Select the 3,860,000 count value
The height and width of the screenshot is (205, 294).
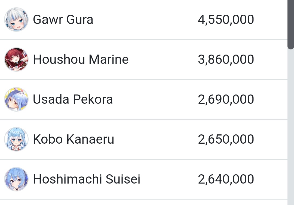(226, 59)
